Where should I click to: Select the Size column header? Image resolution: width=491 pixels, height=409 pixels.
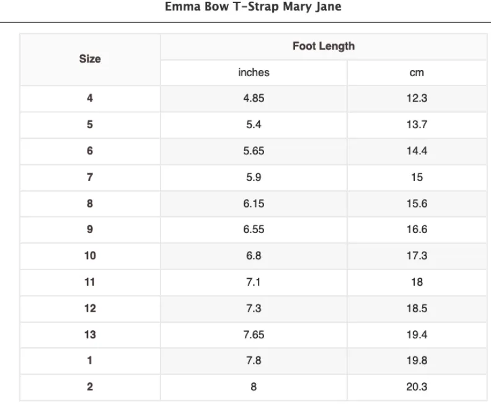click(90, 59)
